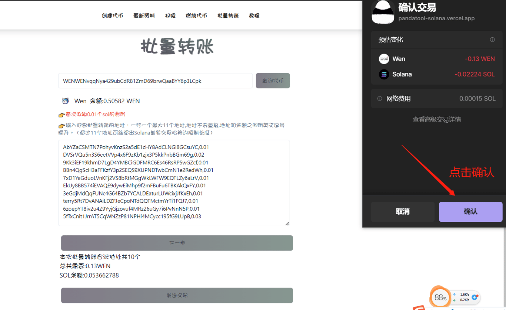Click the pointing-hand emoji before 输入你要批量转账的地址
Image resolution: width=506 pixels, height=310 pixels.
tap(62, 126)
